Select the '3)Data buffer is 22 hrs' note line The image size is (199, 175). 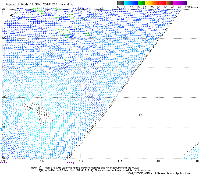click(x=95, y=170)
